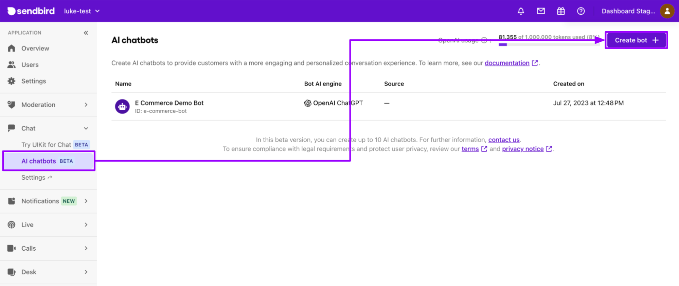
Task: Click the Notifications sidebar icon
Action: (x=12, y=201)
